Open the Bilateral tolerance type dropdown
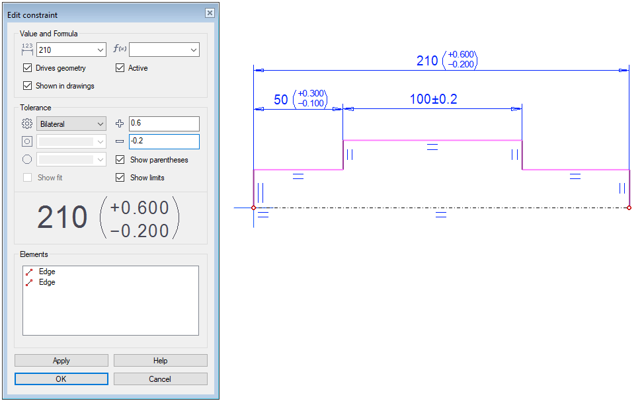This screenshot has width=644, height=403. pyautogui.click(x=100, y=124)
